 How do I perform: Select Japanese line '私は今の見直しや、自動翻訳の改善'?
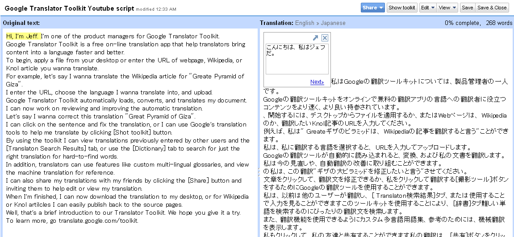click(353, 163)
